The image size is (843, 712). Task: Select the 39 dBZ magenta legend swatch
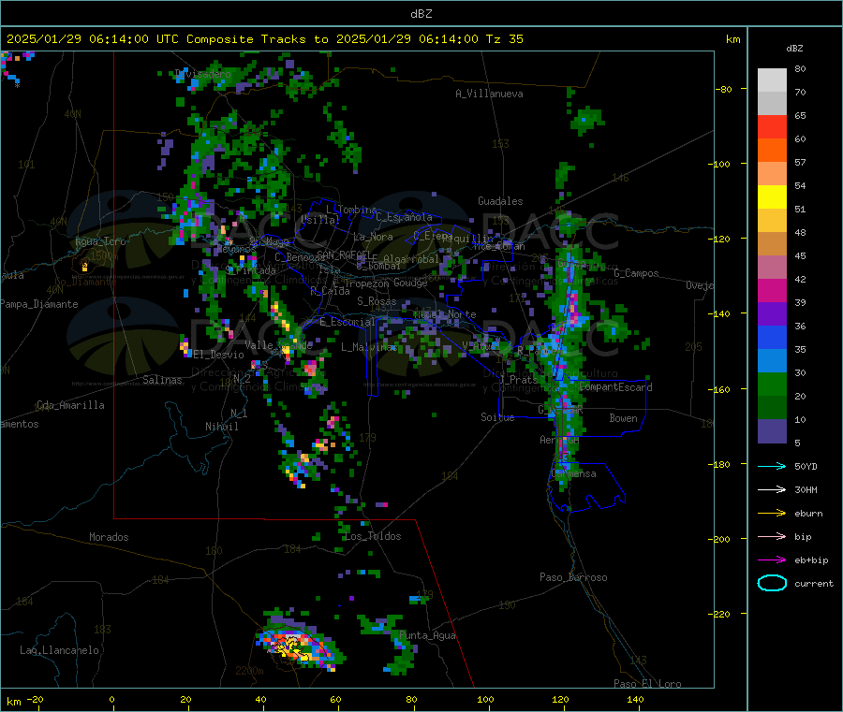pos(772,290)
